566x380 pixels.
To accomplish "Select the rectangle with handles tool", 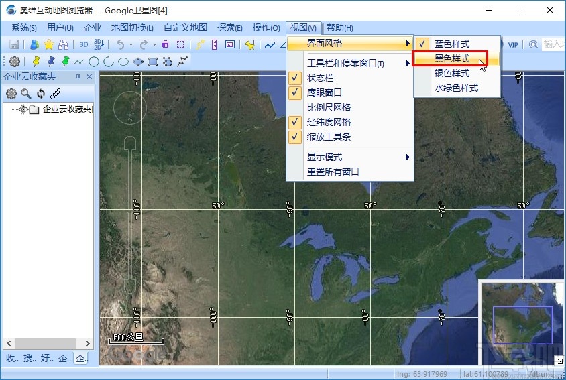I will point(153,62).
